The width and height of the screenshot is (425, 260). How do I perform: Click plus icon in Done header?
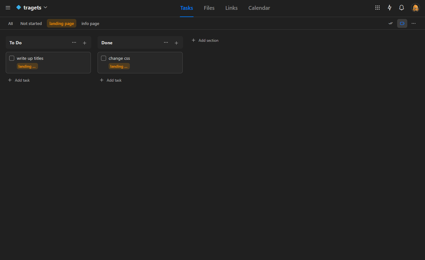coord(176,43)
